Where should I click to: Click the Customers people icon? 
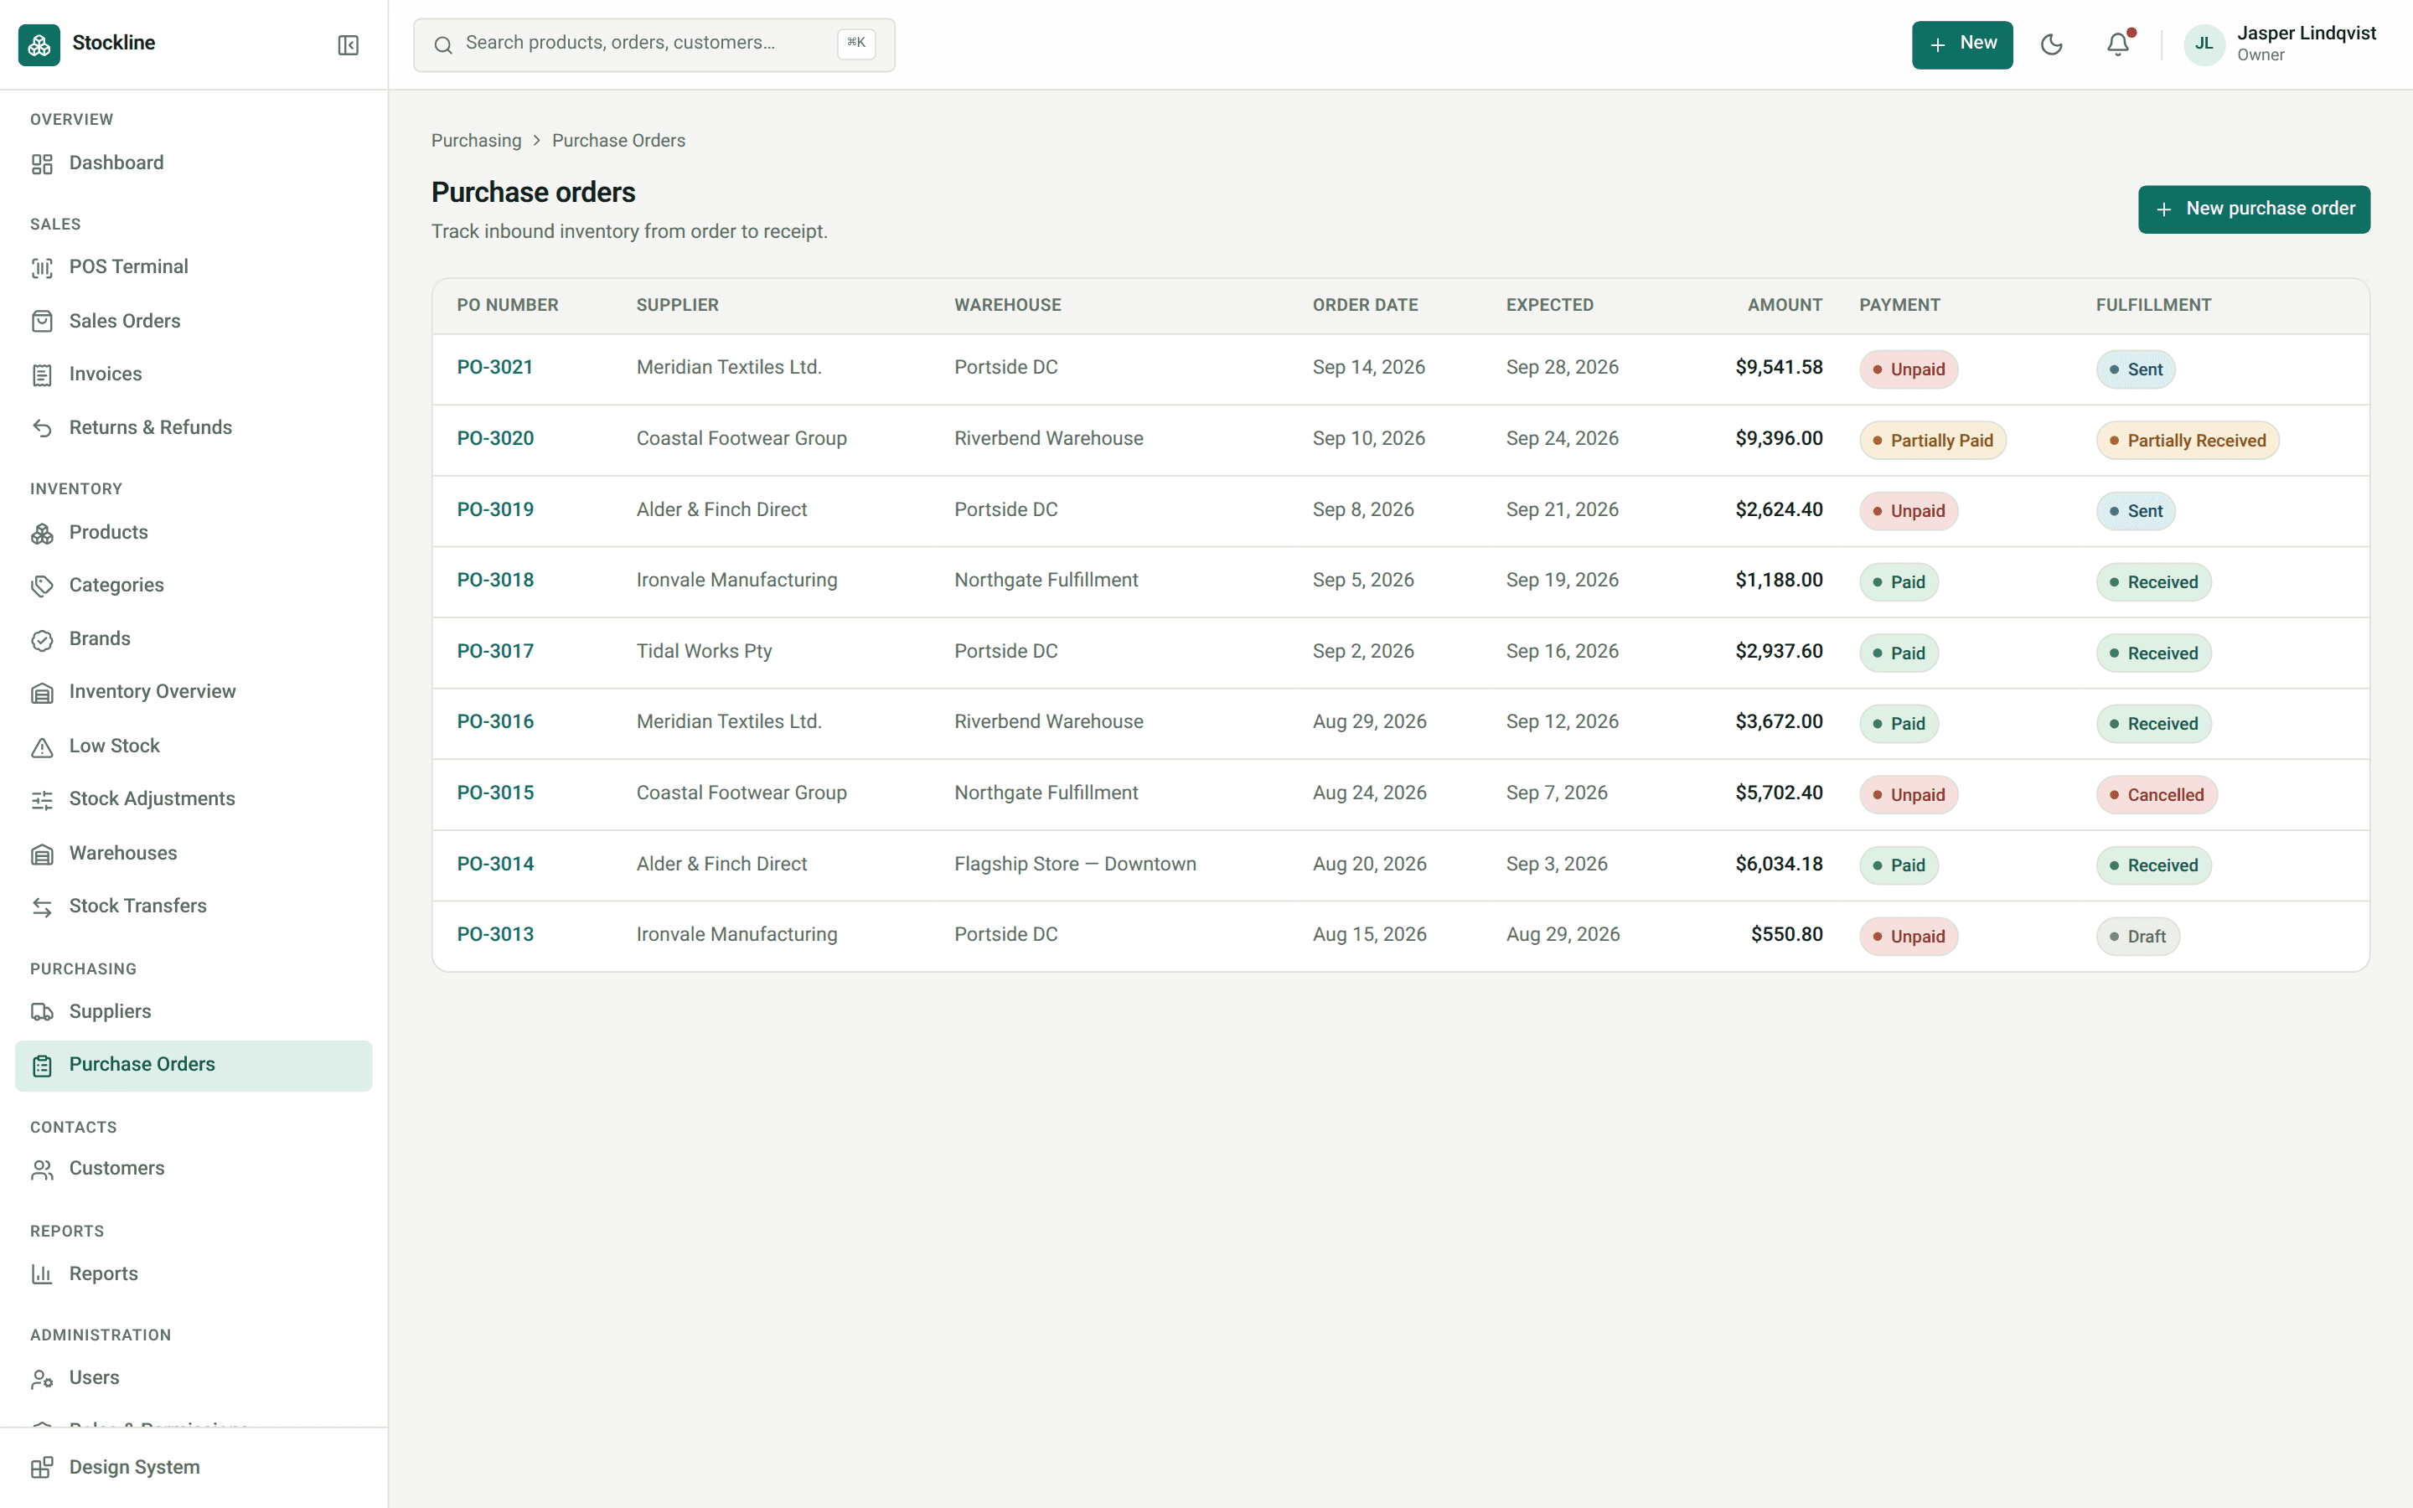pyautogui.click(x=42, y=1170)
